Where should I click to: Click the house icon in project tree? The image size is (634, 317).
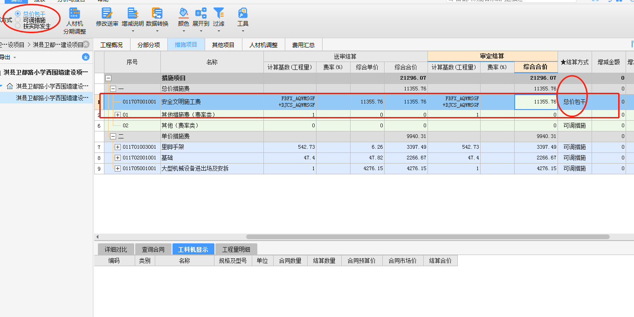point(10,86)
